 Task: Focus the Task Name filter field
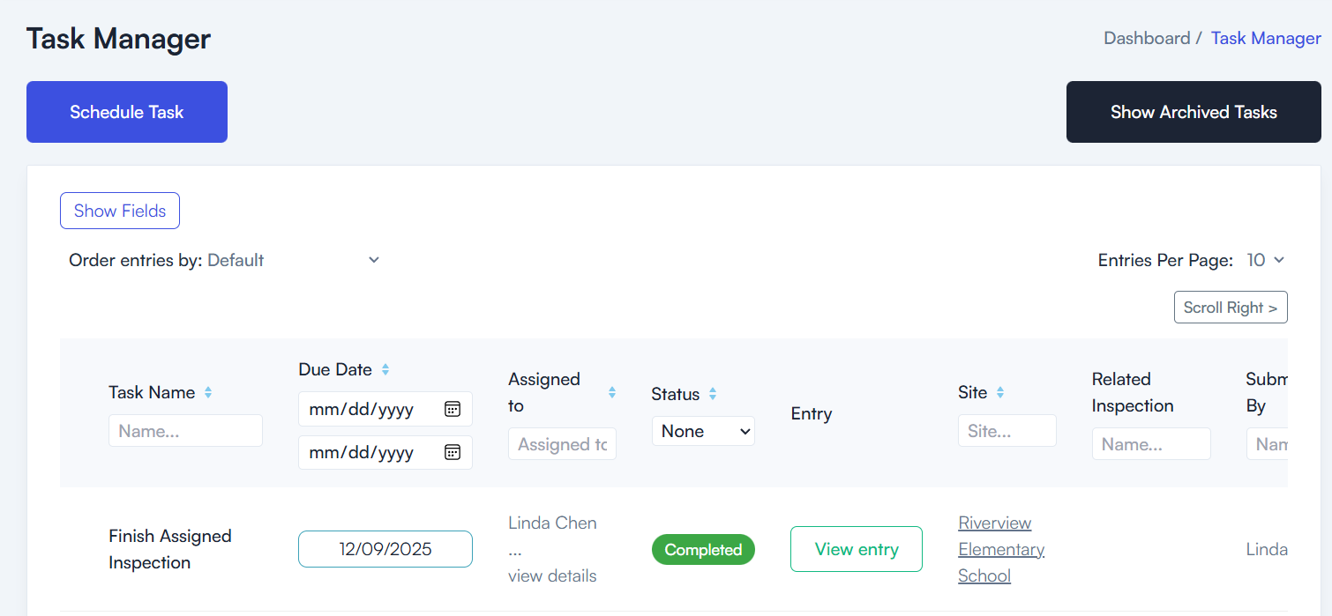(x=185, y=431)
